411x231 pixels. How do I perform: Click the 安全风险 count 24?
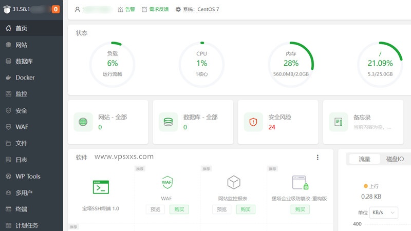272,127
